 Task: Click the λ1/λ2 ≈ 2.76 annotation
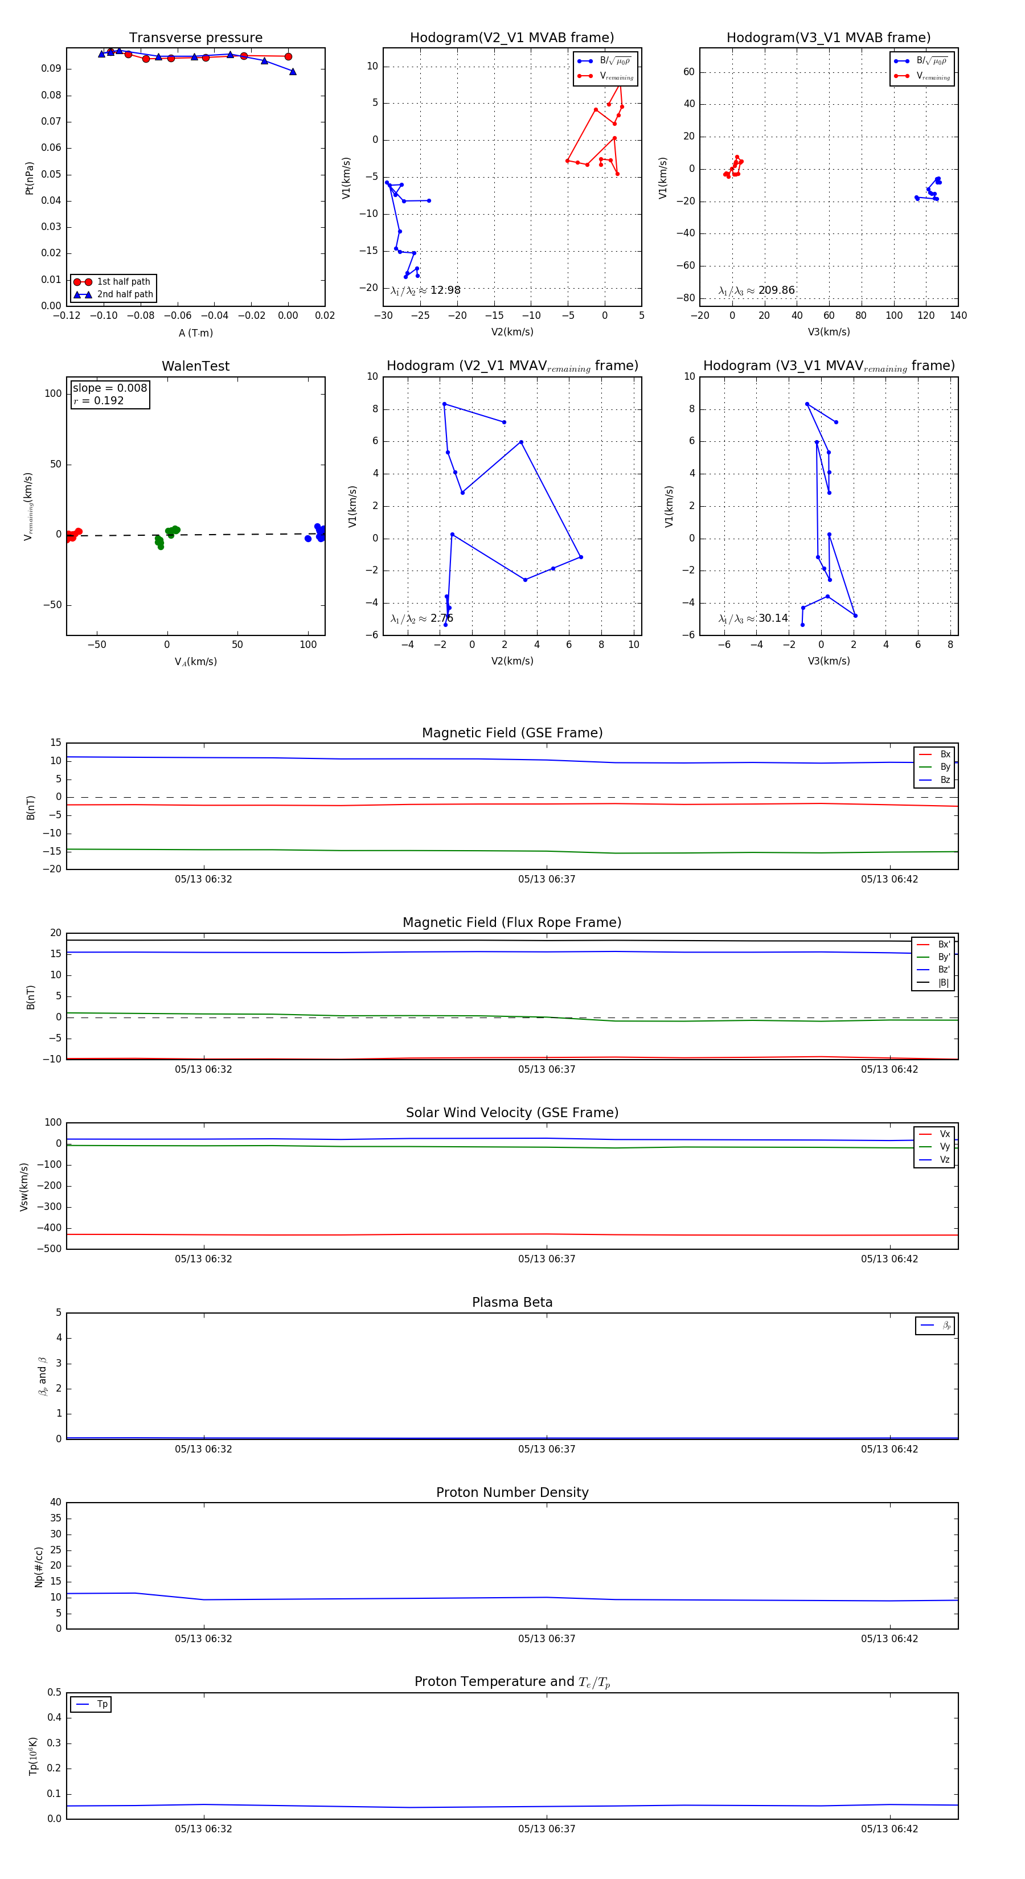tap(421, 618)
